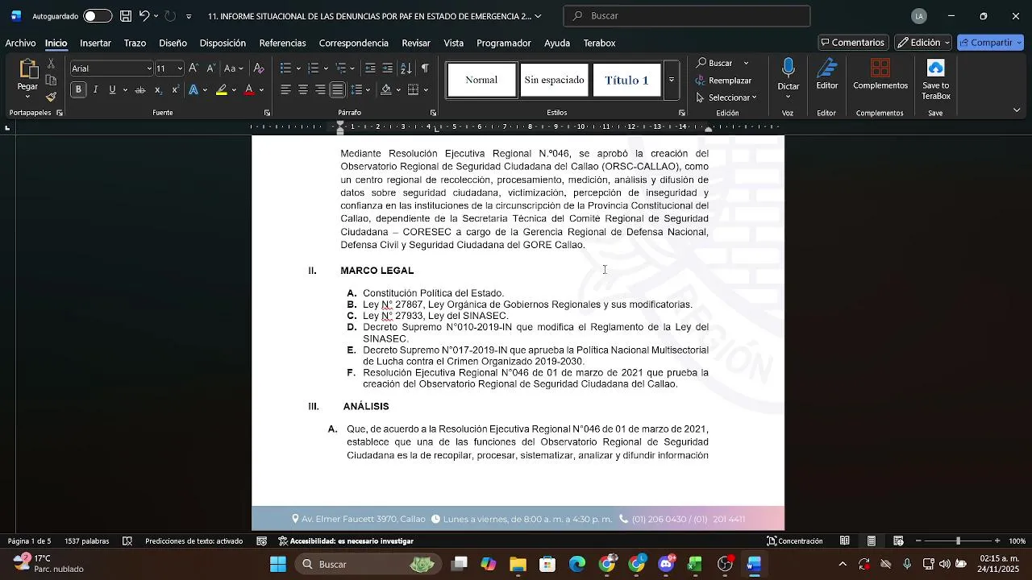Image resolution: width=1032 pixels, height=580 pixels.
Task: Toggle the Autoguardado switch
Action: (98, 16)
